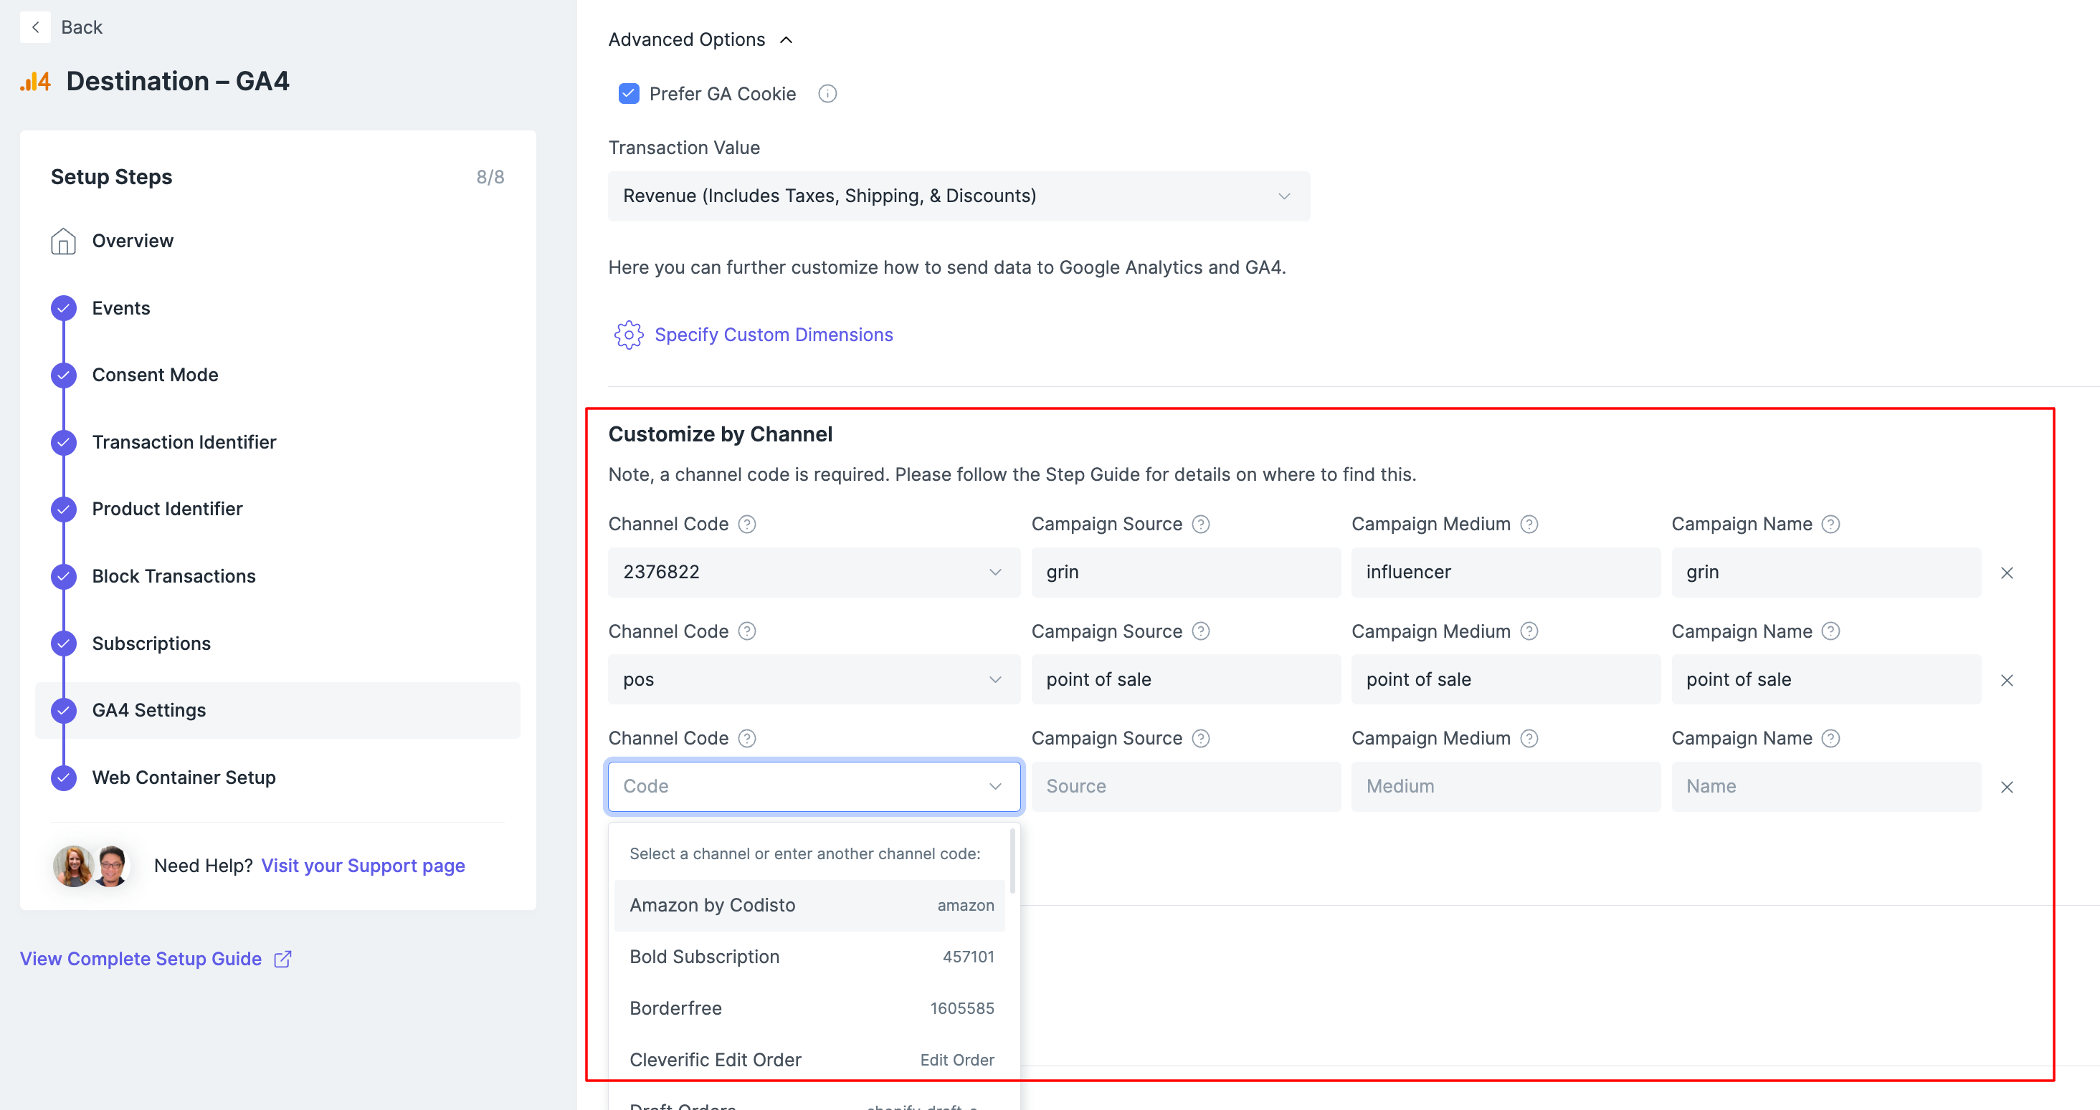Click the Prefer GA Cookie info icon
Image resolution: width=2100 pixels, height=1110 pixels.
827,94
